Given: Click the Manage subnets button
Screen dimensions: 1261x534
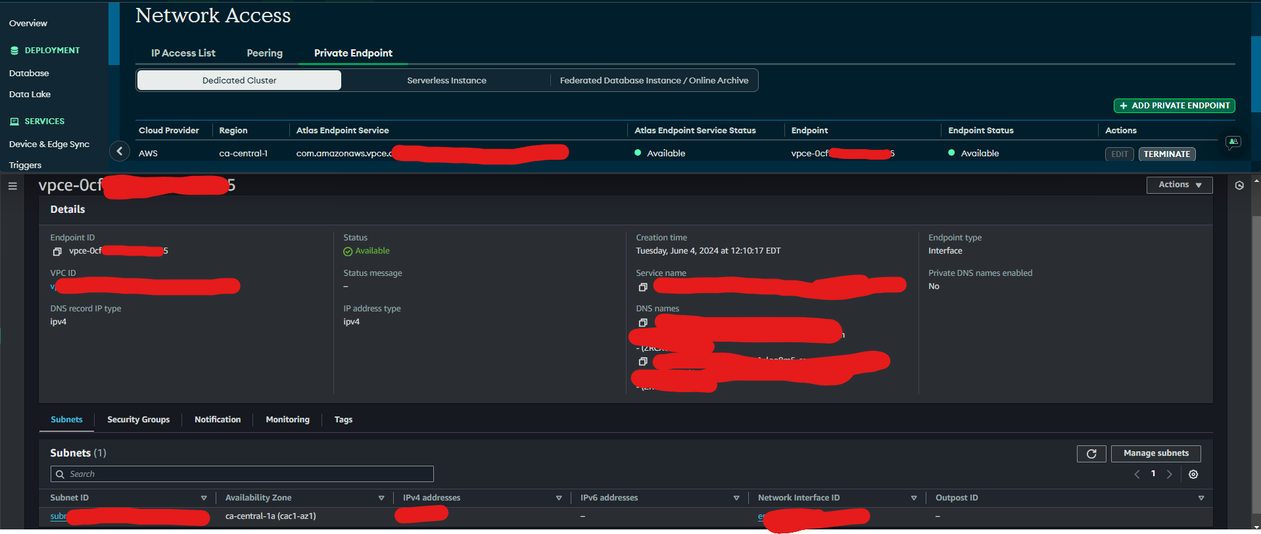Looking at the screenshot, I should point(1156,454).
